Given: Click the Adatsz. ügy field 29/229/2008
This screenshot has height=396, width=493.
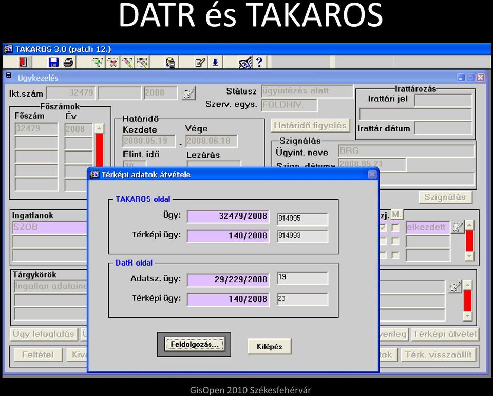Looking at the screenshot, I should pyautogui.click(x=228, y=280).
